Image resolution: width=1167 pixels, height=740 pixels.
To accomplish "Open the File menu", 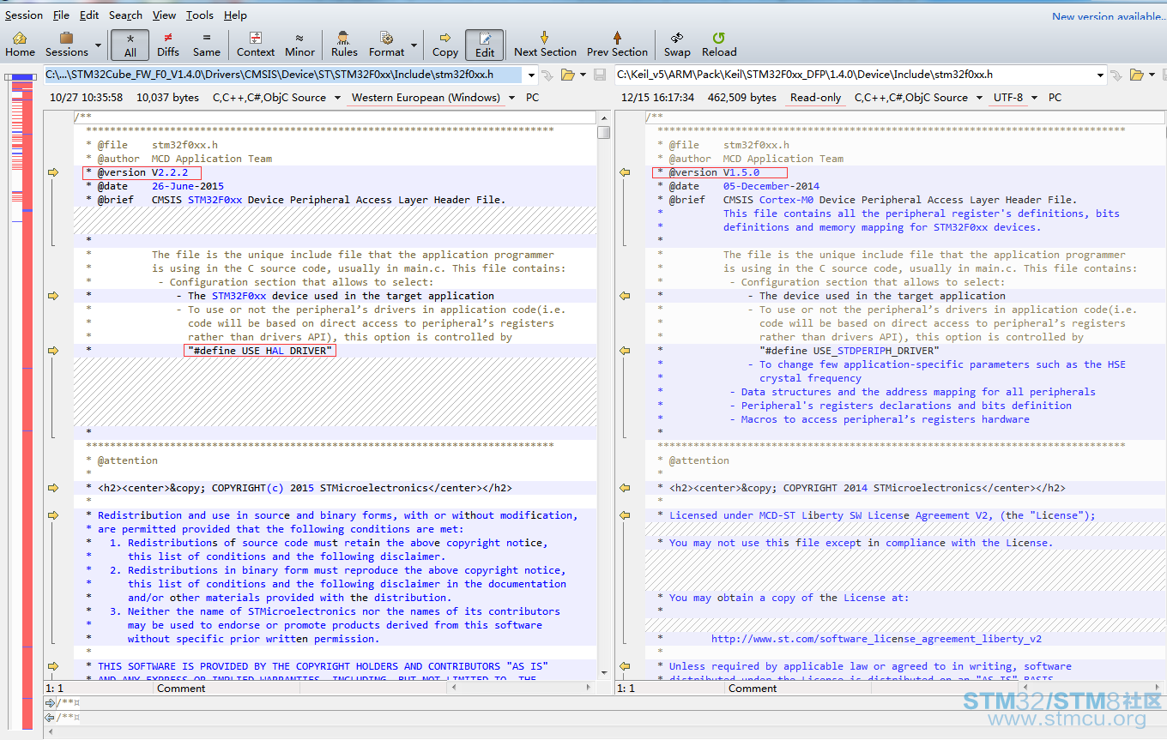I will pos(61,15).
